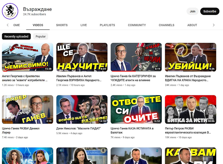Screen dimensions: 223x164
Task: Play the УБИЙЦИ! video thumbnail
Action: click(190, 57)
